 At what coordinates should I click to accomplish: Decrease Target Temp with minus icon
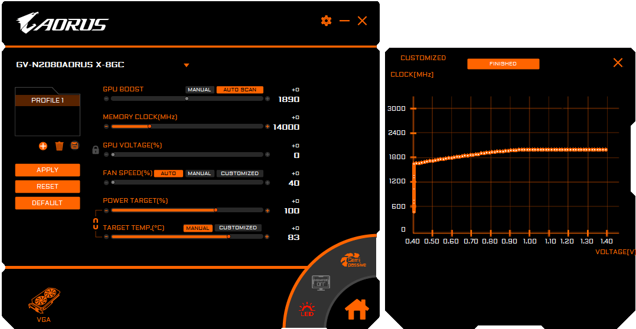[x=106, y=236]
